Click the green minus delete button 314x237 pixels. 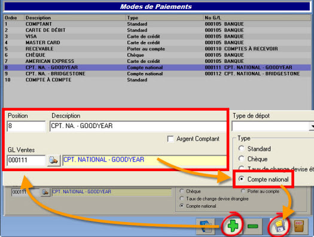point(253,226)
